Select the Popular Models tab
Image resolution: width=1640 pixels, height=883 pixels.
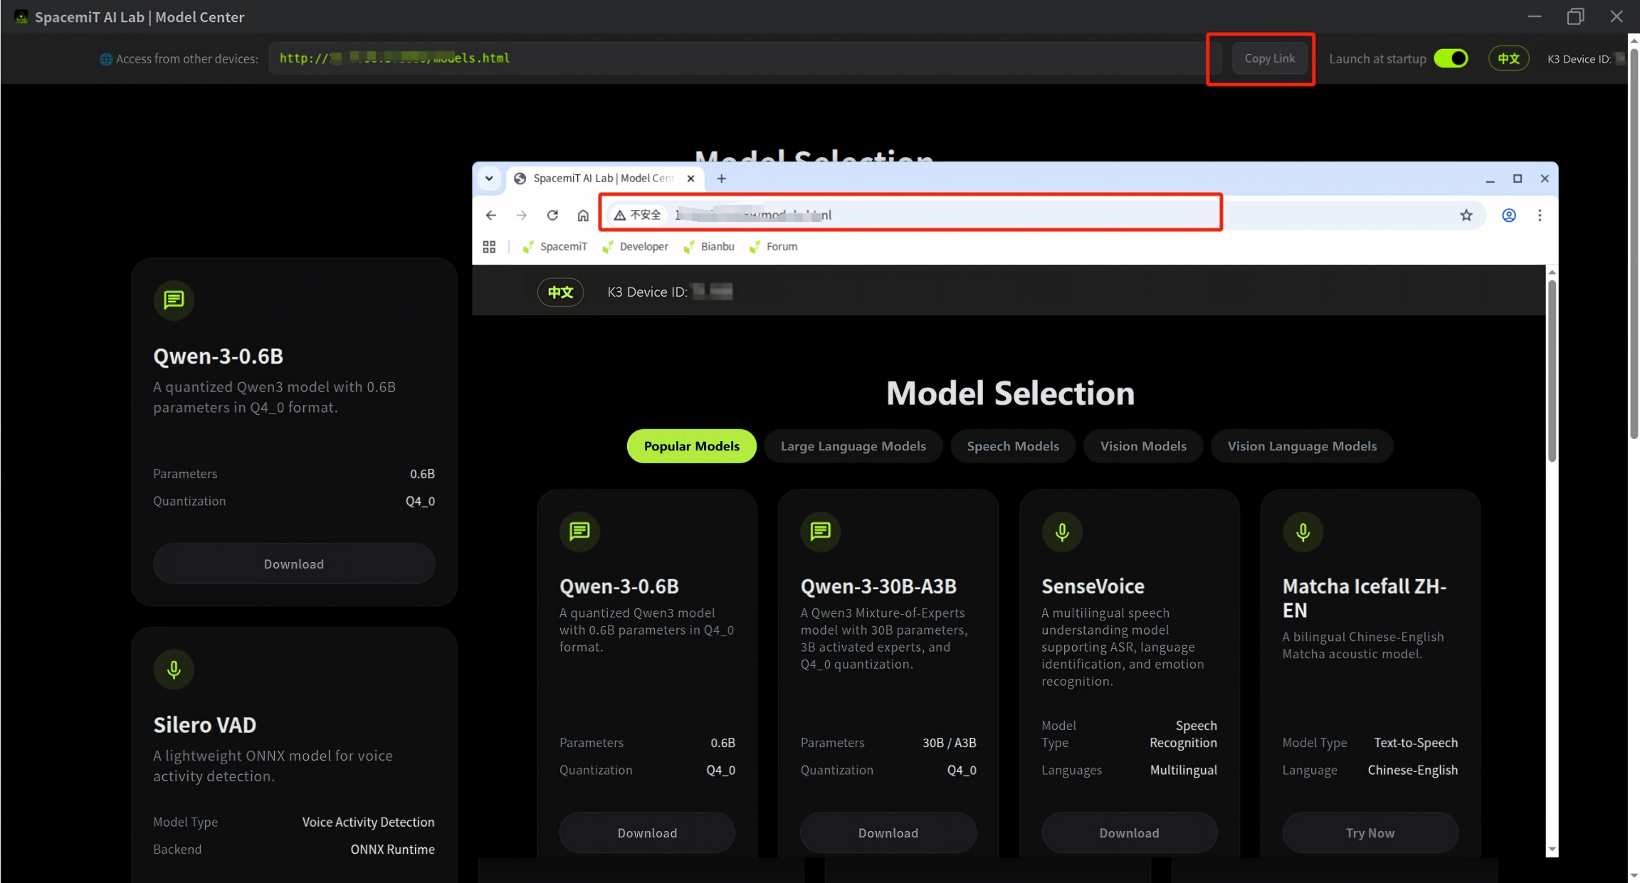[692, 446]
